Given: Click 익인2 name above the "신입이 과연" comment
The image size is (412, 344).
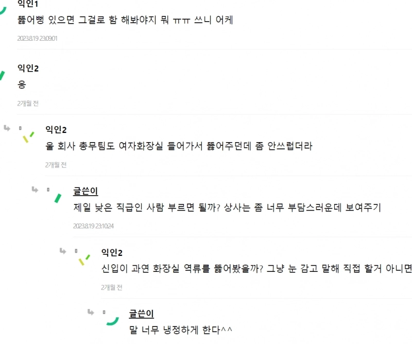Looking at the screenshot, I should pyautogui.click(x=111, y=252).
